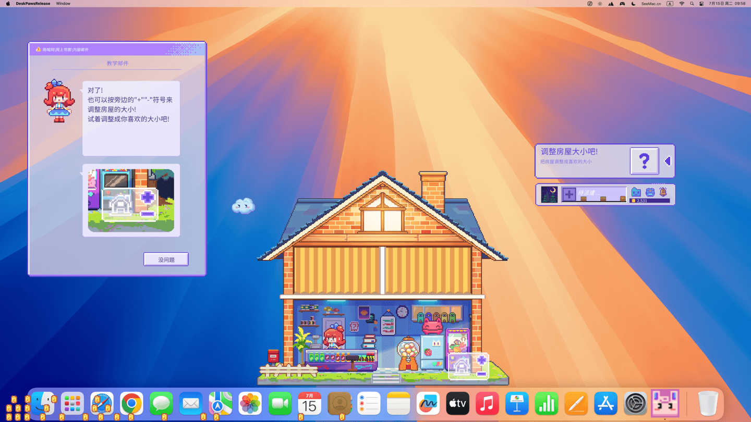Click the bell notification icon
The width and height of the screenshot is (751, 422).
coord(663,192)
